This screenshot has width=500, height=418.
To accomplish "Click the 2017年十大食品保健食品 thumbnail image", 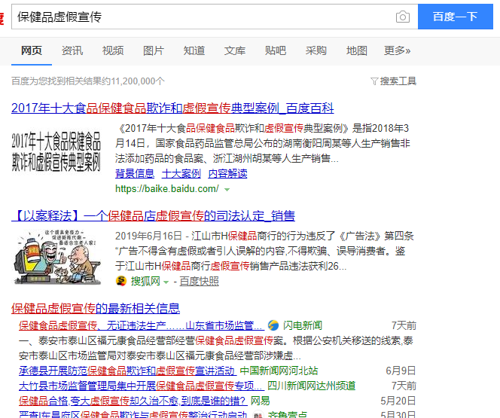I will (56, 151).
